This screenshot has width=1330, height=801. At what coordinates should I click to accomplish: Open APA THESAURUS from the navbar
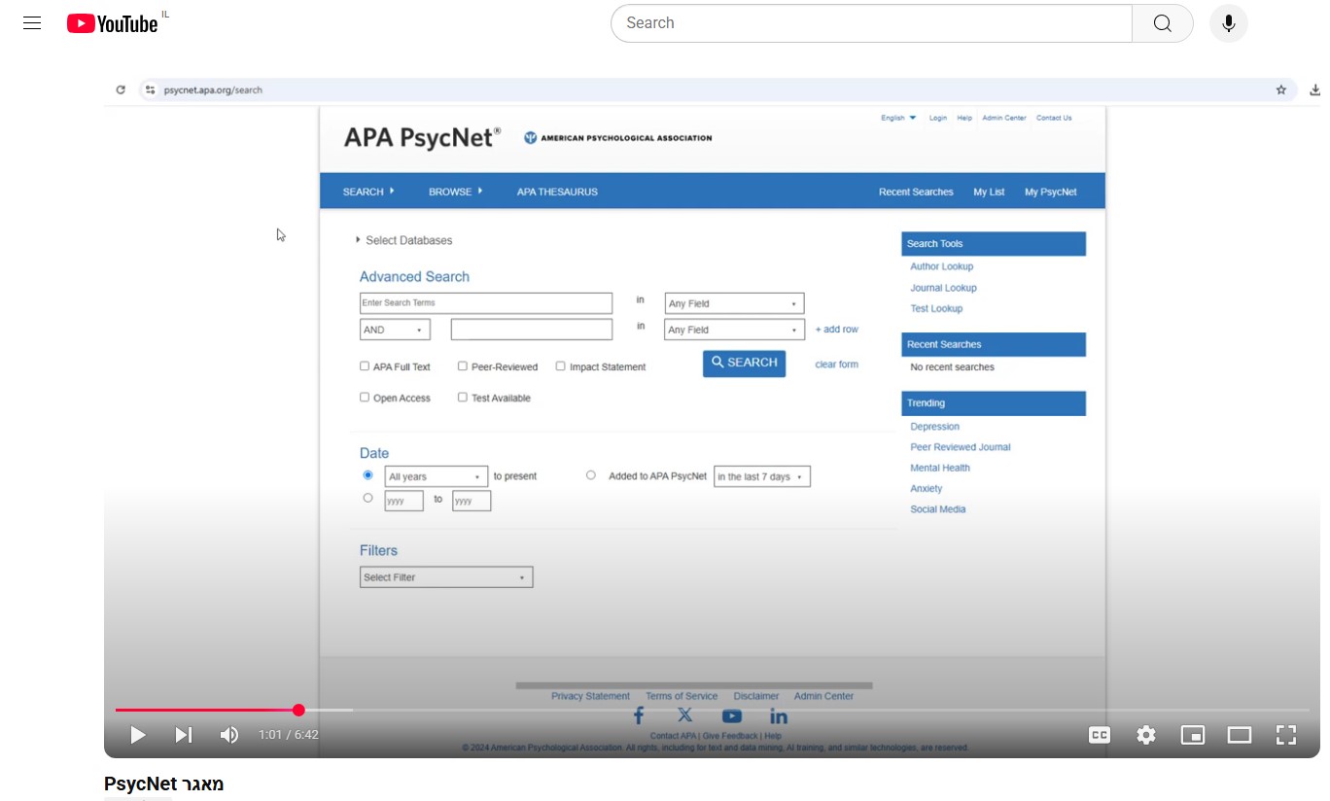[x=557, y=192]
